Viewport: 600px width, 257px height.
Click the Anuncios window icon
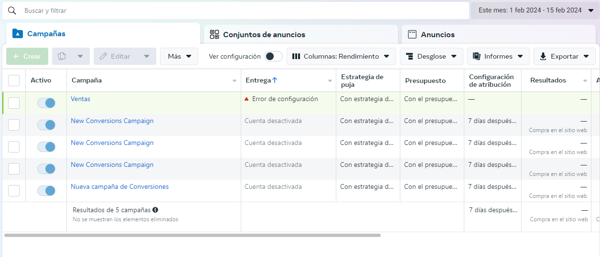click(412, 34)
